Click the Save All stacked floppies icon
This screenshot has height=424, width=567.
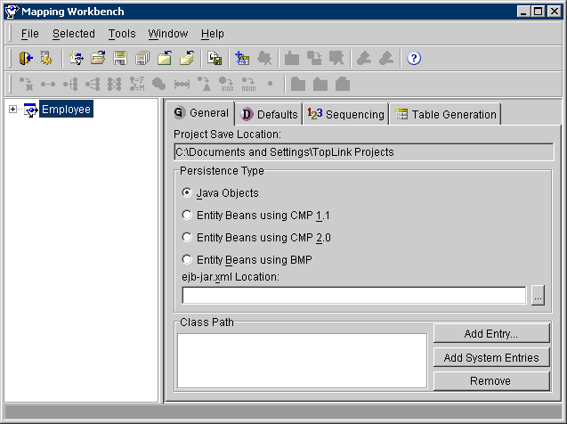pyautogui.click(x=142, y=58)
